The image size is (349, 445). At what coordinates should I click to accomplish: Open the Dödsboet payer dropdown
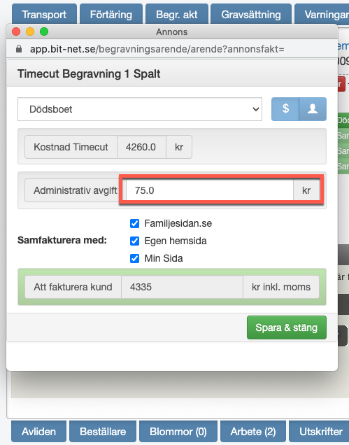point(140,109)
